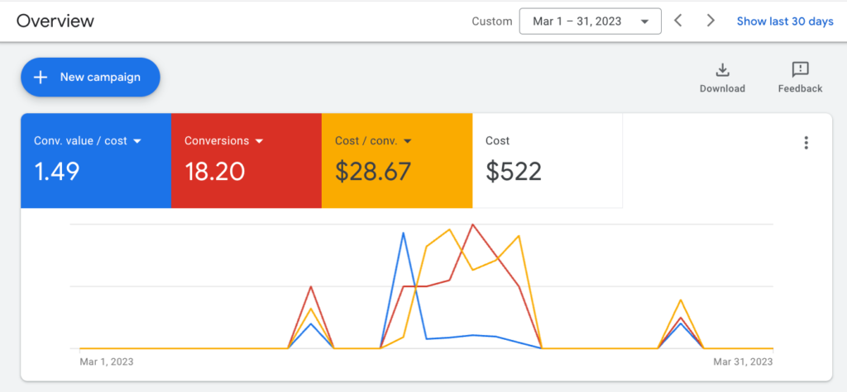Image resolution: width=847 pixels, height=392 pixels.
Task: Click the Download icon
Action: (722, 70)
